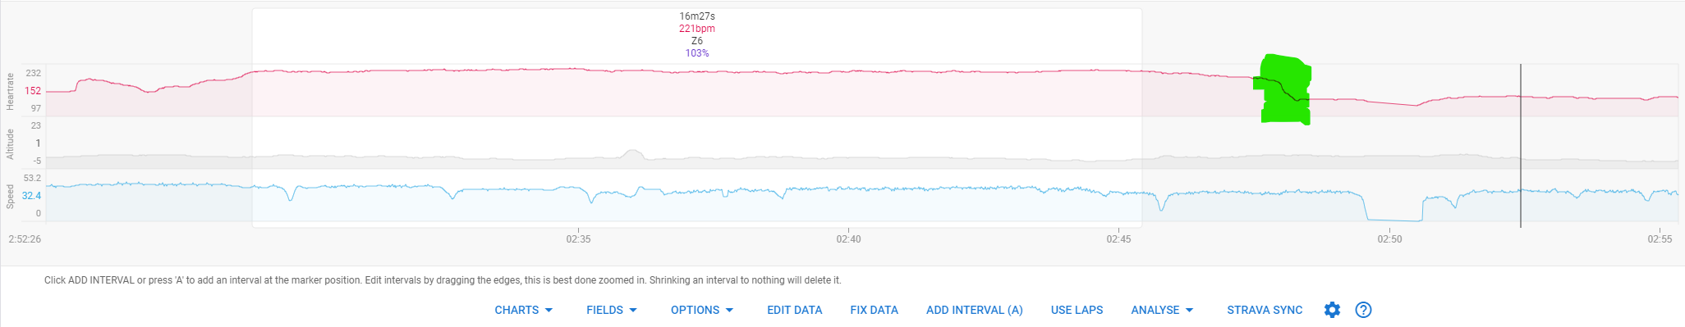1685x327 pixels.
Task: Open the settings gear icon
Action: (x=1332, y=310)
